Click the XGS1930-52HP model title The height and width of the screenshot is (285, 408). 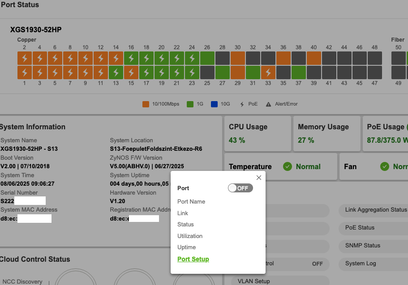(x=36, y=30)
